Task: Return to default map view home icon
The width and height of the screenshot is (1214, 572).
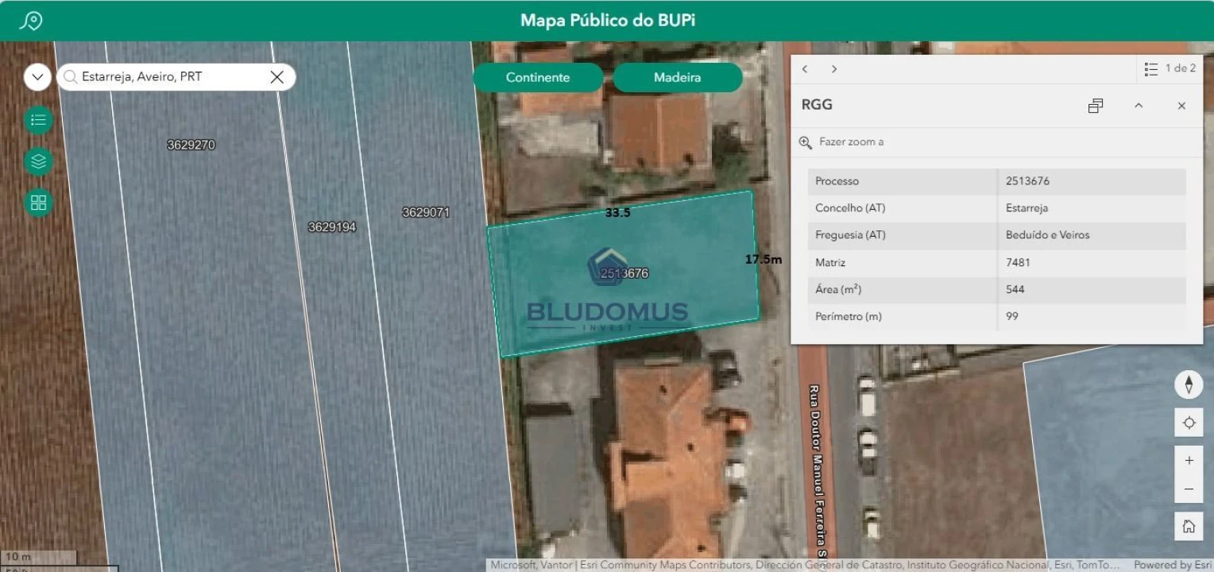Action: pos(1189,526)
